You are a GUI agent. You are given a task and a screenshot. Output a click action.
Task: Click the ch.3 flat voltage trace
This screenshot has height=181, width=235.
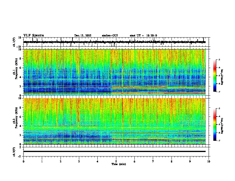click(x=115, y=151)
